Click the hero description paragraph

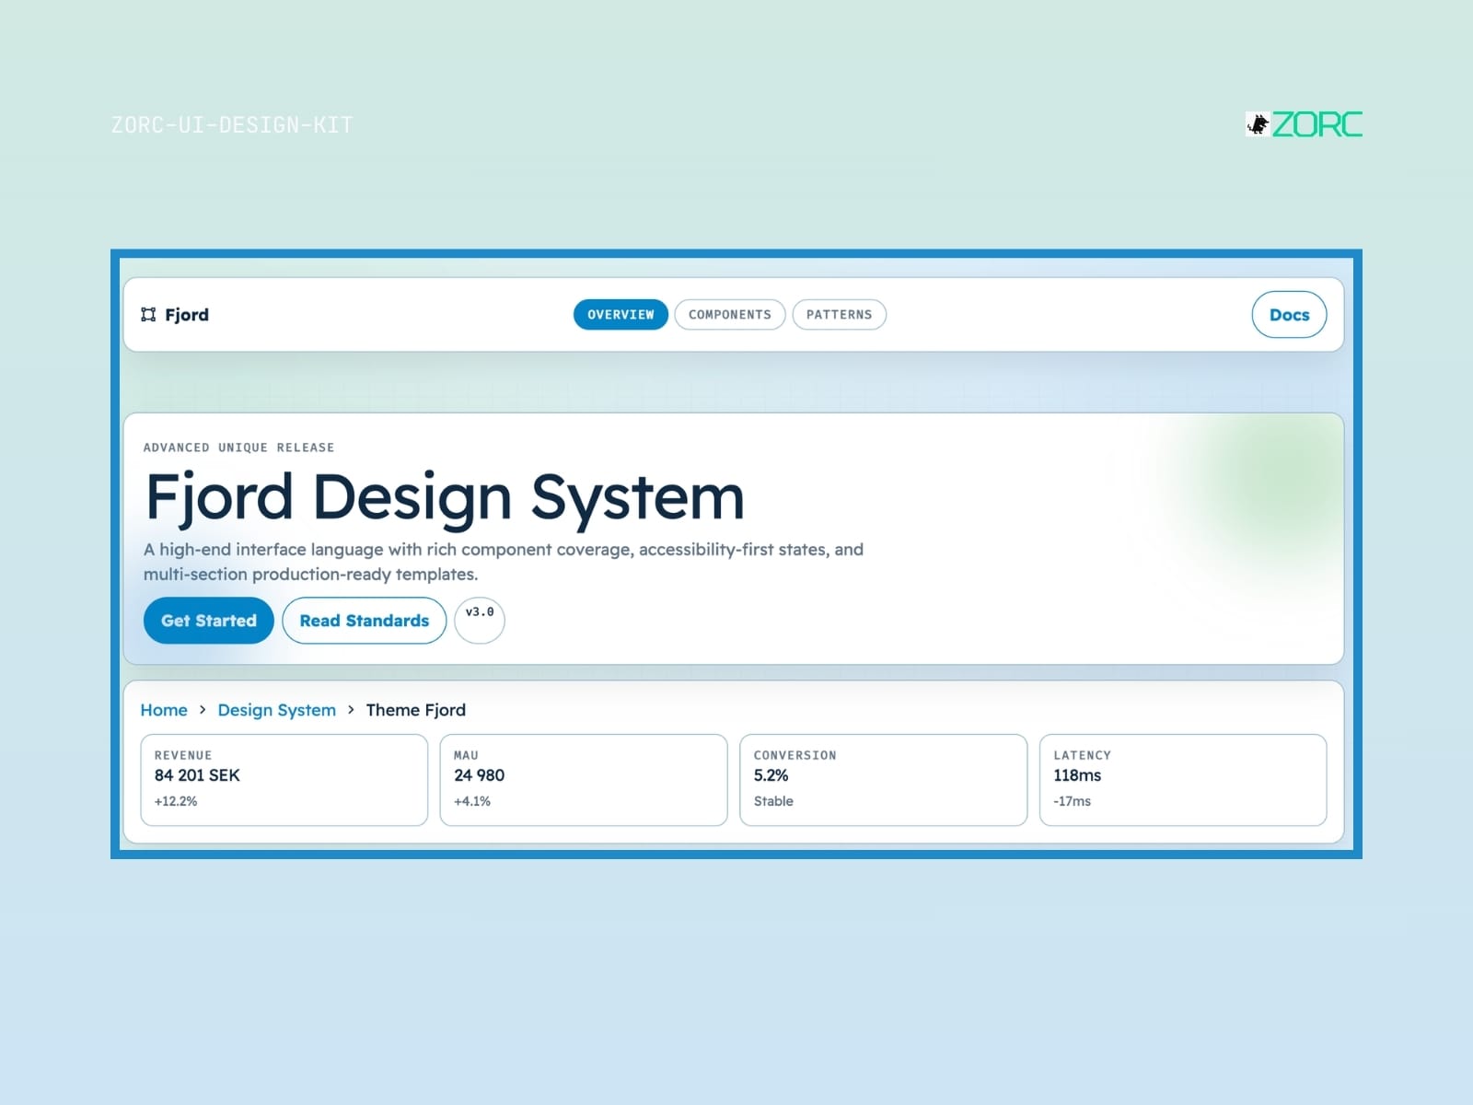(504, 562)
